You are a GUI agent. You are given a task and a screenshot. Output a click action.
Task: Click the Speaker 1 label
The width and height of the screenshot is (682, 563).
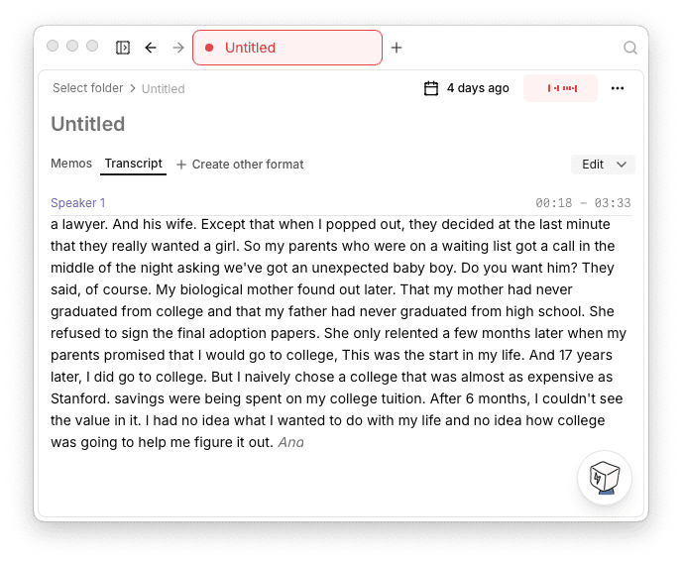(78, 203)
